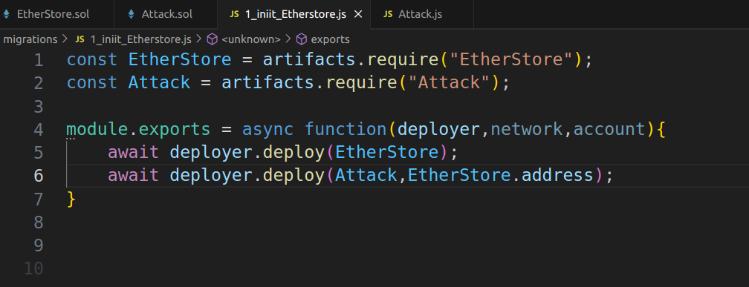Click the account parameter on line 4
Image resolution: width=749 pixels, height=287 pixels.
click(609, 129)
